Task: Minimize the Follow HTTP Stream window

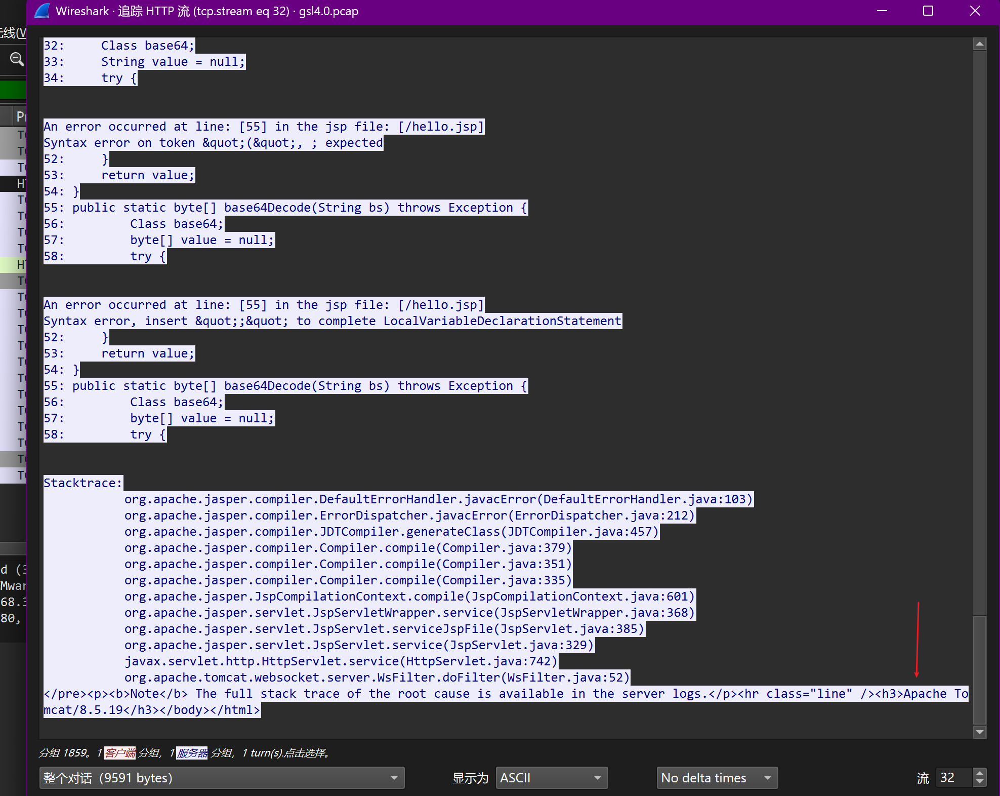Action: (882, 11)
